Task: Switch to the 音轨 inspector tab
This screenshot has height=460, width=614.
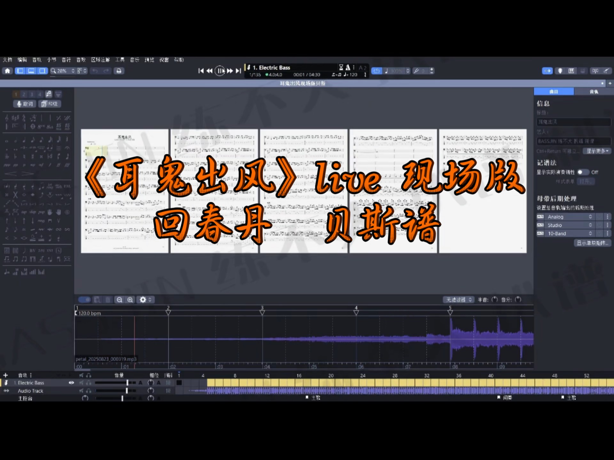Action: (x=594, y=92)
